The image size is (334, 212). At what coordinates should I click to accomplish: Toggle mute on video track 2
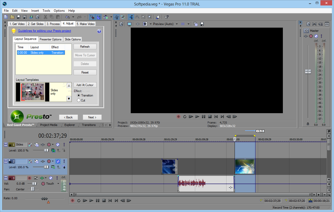coord(58,161)
